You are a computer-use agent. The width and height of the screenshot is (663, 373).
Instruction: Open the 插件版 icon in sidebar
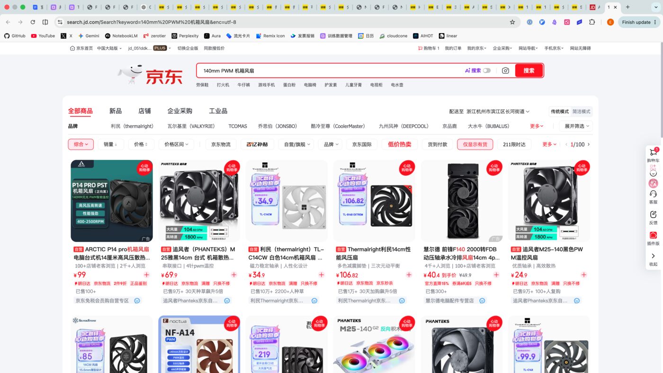[x=653, y=235]
